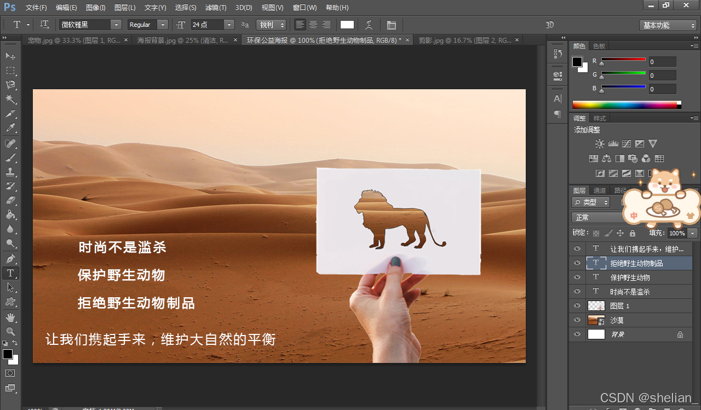Select the Eyedropper tool
The height and width of the screenshot is (410, 701).
pyautogui.click(x=10, y=128)
